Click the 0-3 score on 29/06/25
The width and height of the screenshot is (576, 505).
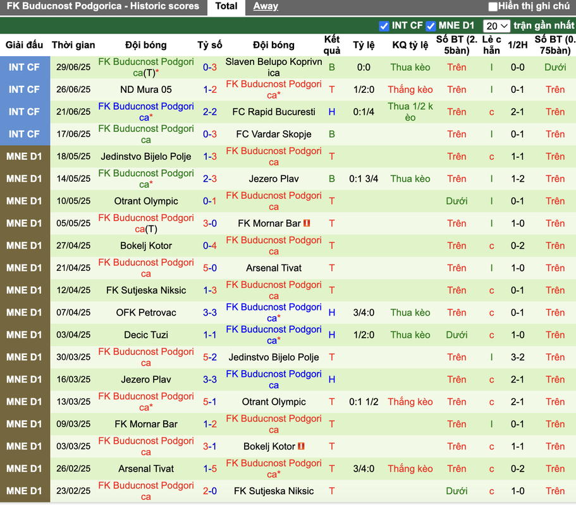[x=210, y=67]
